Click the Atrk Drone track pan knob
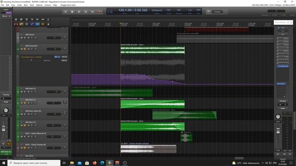Screen dimensions: 296x166 (65, 36)
